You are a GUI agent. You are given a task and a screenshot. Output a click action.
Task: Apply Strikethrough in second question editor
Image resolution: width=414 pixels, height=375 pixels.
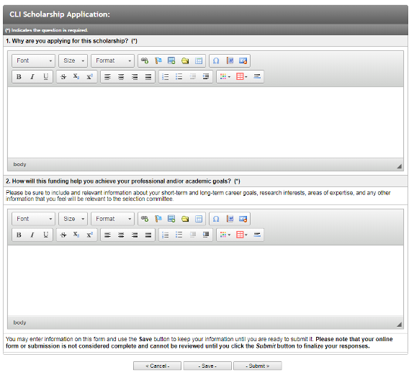coord(63,235)
